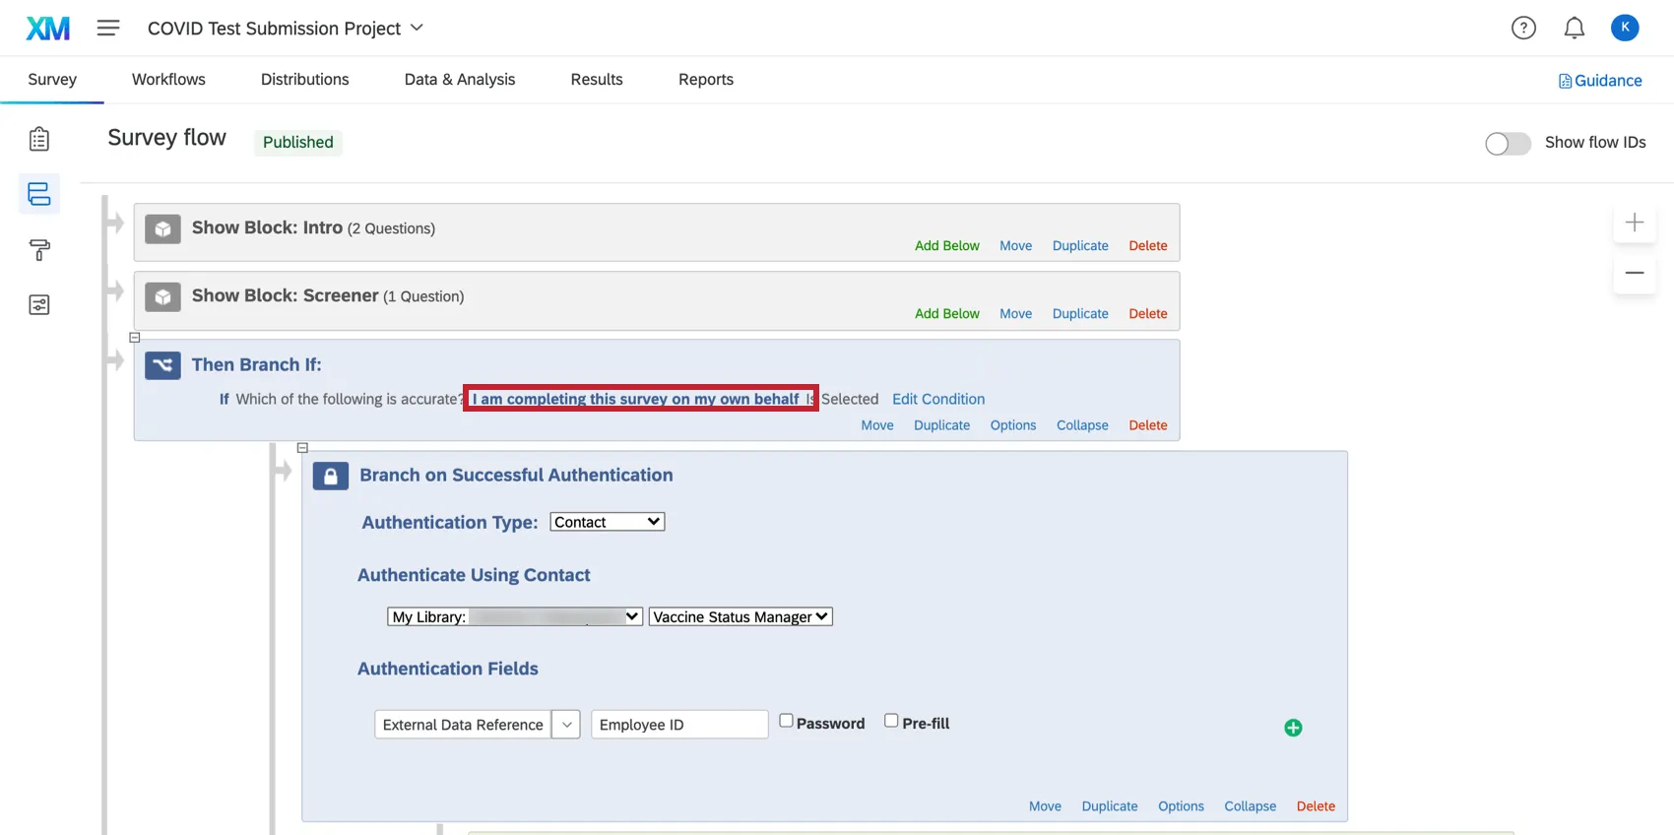Open Options for the branch element

(1013, 425)
